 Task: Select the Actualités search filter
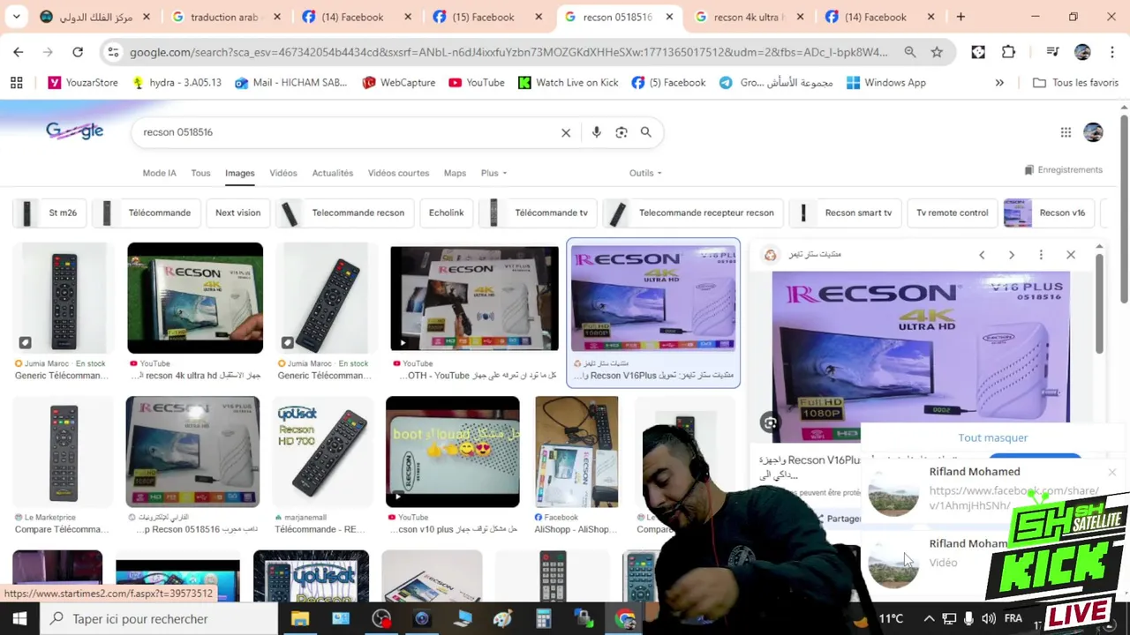tap(332, 173)
